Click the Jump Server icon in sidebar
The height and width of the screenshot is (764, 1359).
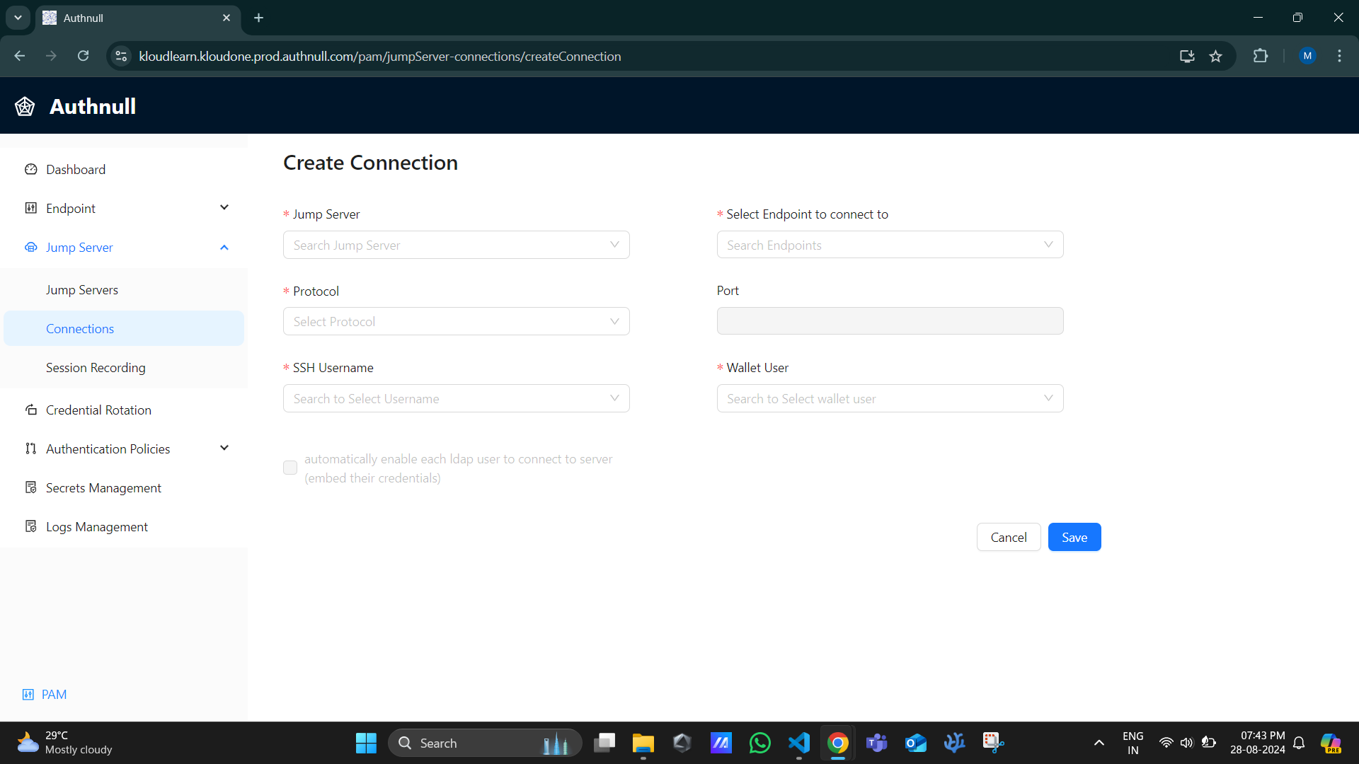coord(31,247)
